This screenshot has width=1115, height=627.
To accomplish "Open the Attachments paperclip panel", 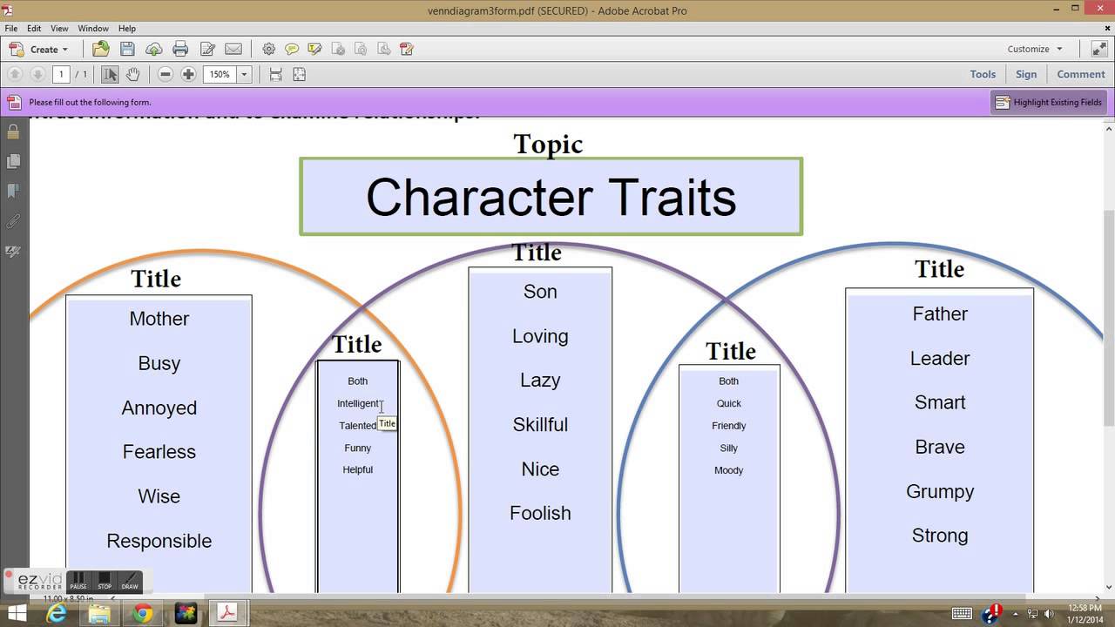I will [13, 221].
